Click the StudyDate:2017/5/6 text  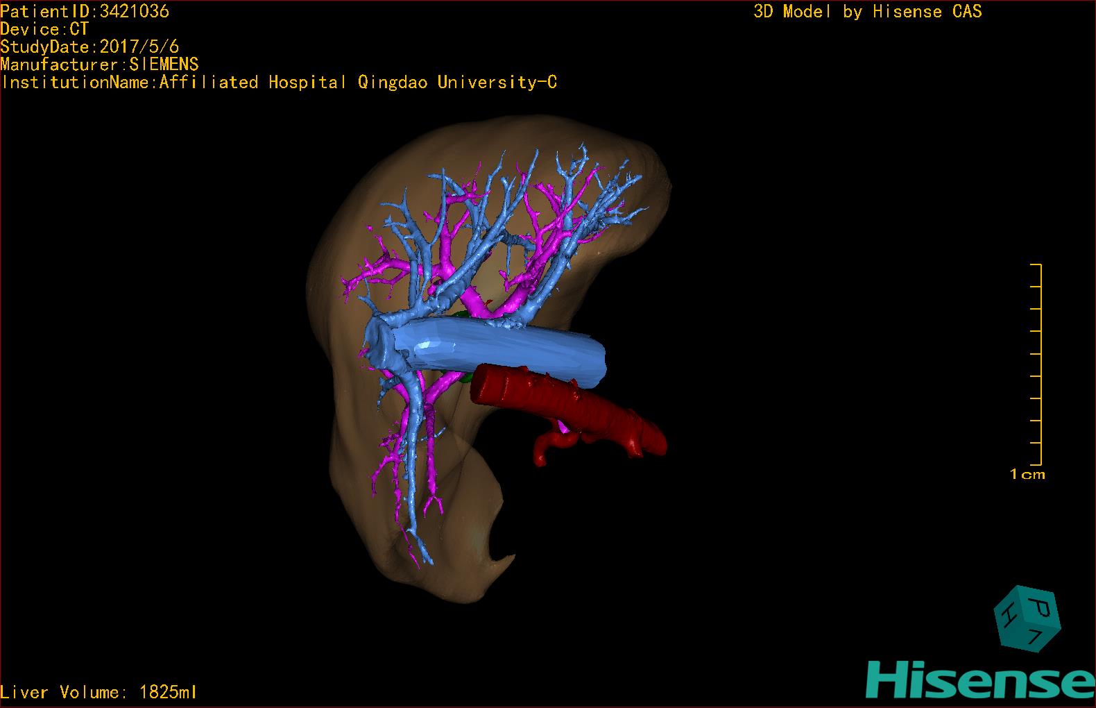coord(89,47)
